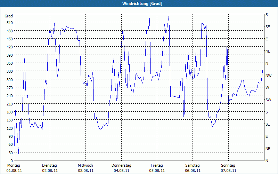Pick the 180 degree axis label
This screenshot has height=174, width=278.
click(10, 112)
